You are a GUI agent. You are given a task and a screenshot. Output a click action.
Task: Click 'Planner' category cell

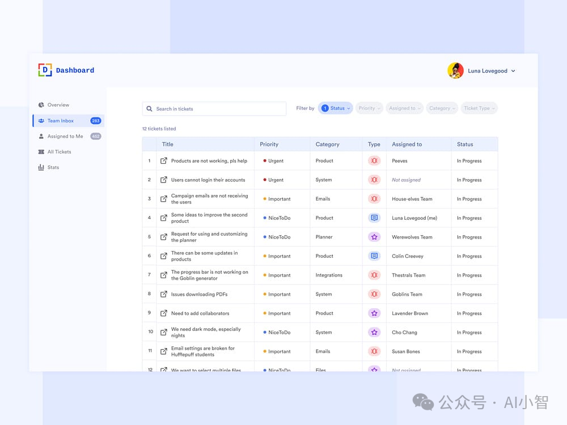(x=324, y=237)
